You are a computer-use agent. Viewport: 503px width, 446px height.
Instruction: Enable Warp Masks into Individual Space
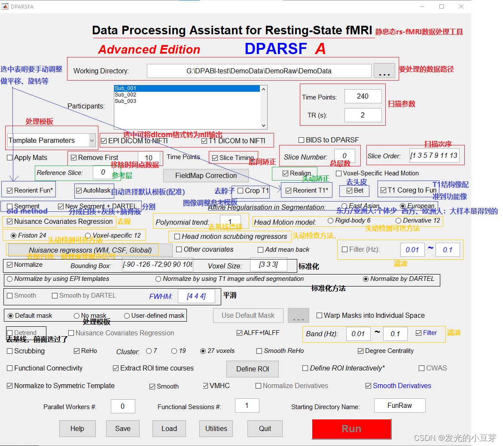coord(319,316)
